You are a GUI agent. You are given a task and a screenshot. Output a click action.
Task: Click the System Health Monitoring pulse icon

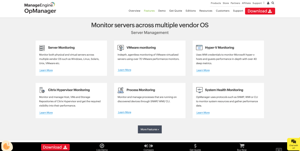coord(199,90)
